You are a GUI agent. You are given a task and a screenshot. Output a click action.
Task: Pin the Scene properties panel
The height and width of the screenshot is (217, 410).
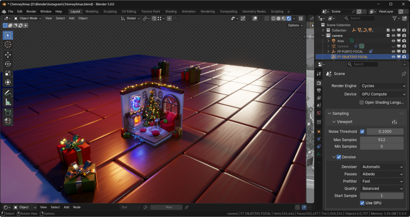(x=403, y=74)
